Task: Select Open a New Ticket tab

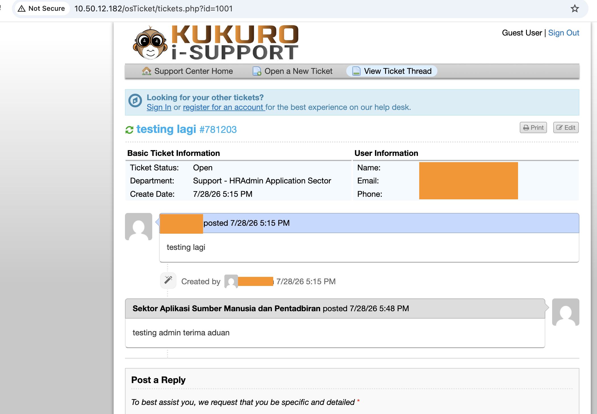Action: tap(293, 71)
